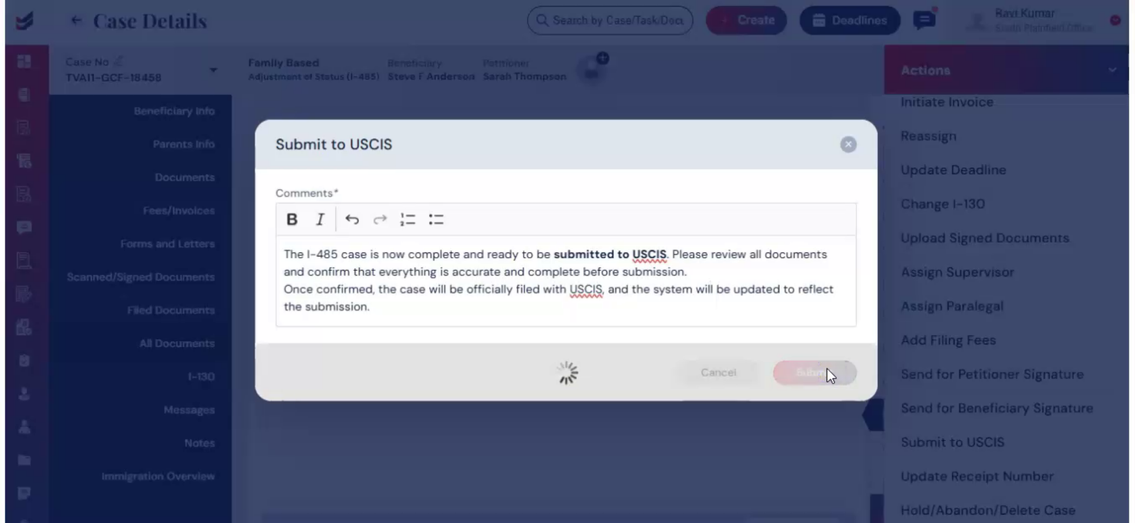Choose Hold/Abandon/Delete Case from Actions

click(x=988, y=511)
